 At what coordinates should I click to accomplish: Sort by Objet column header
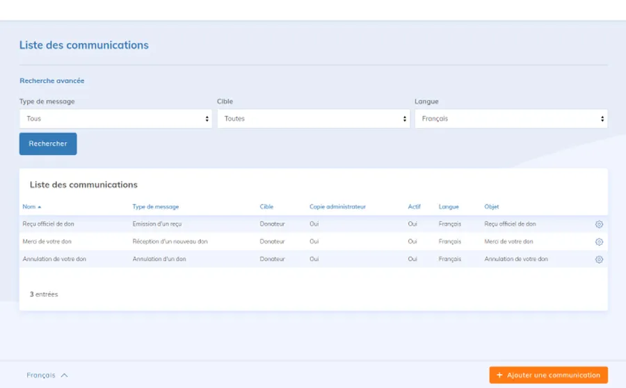coord(491,207)
